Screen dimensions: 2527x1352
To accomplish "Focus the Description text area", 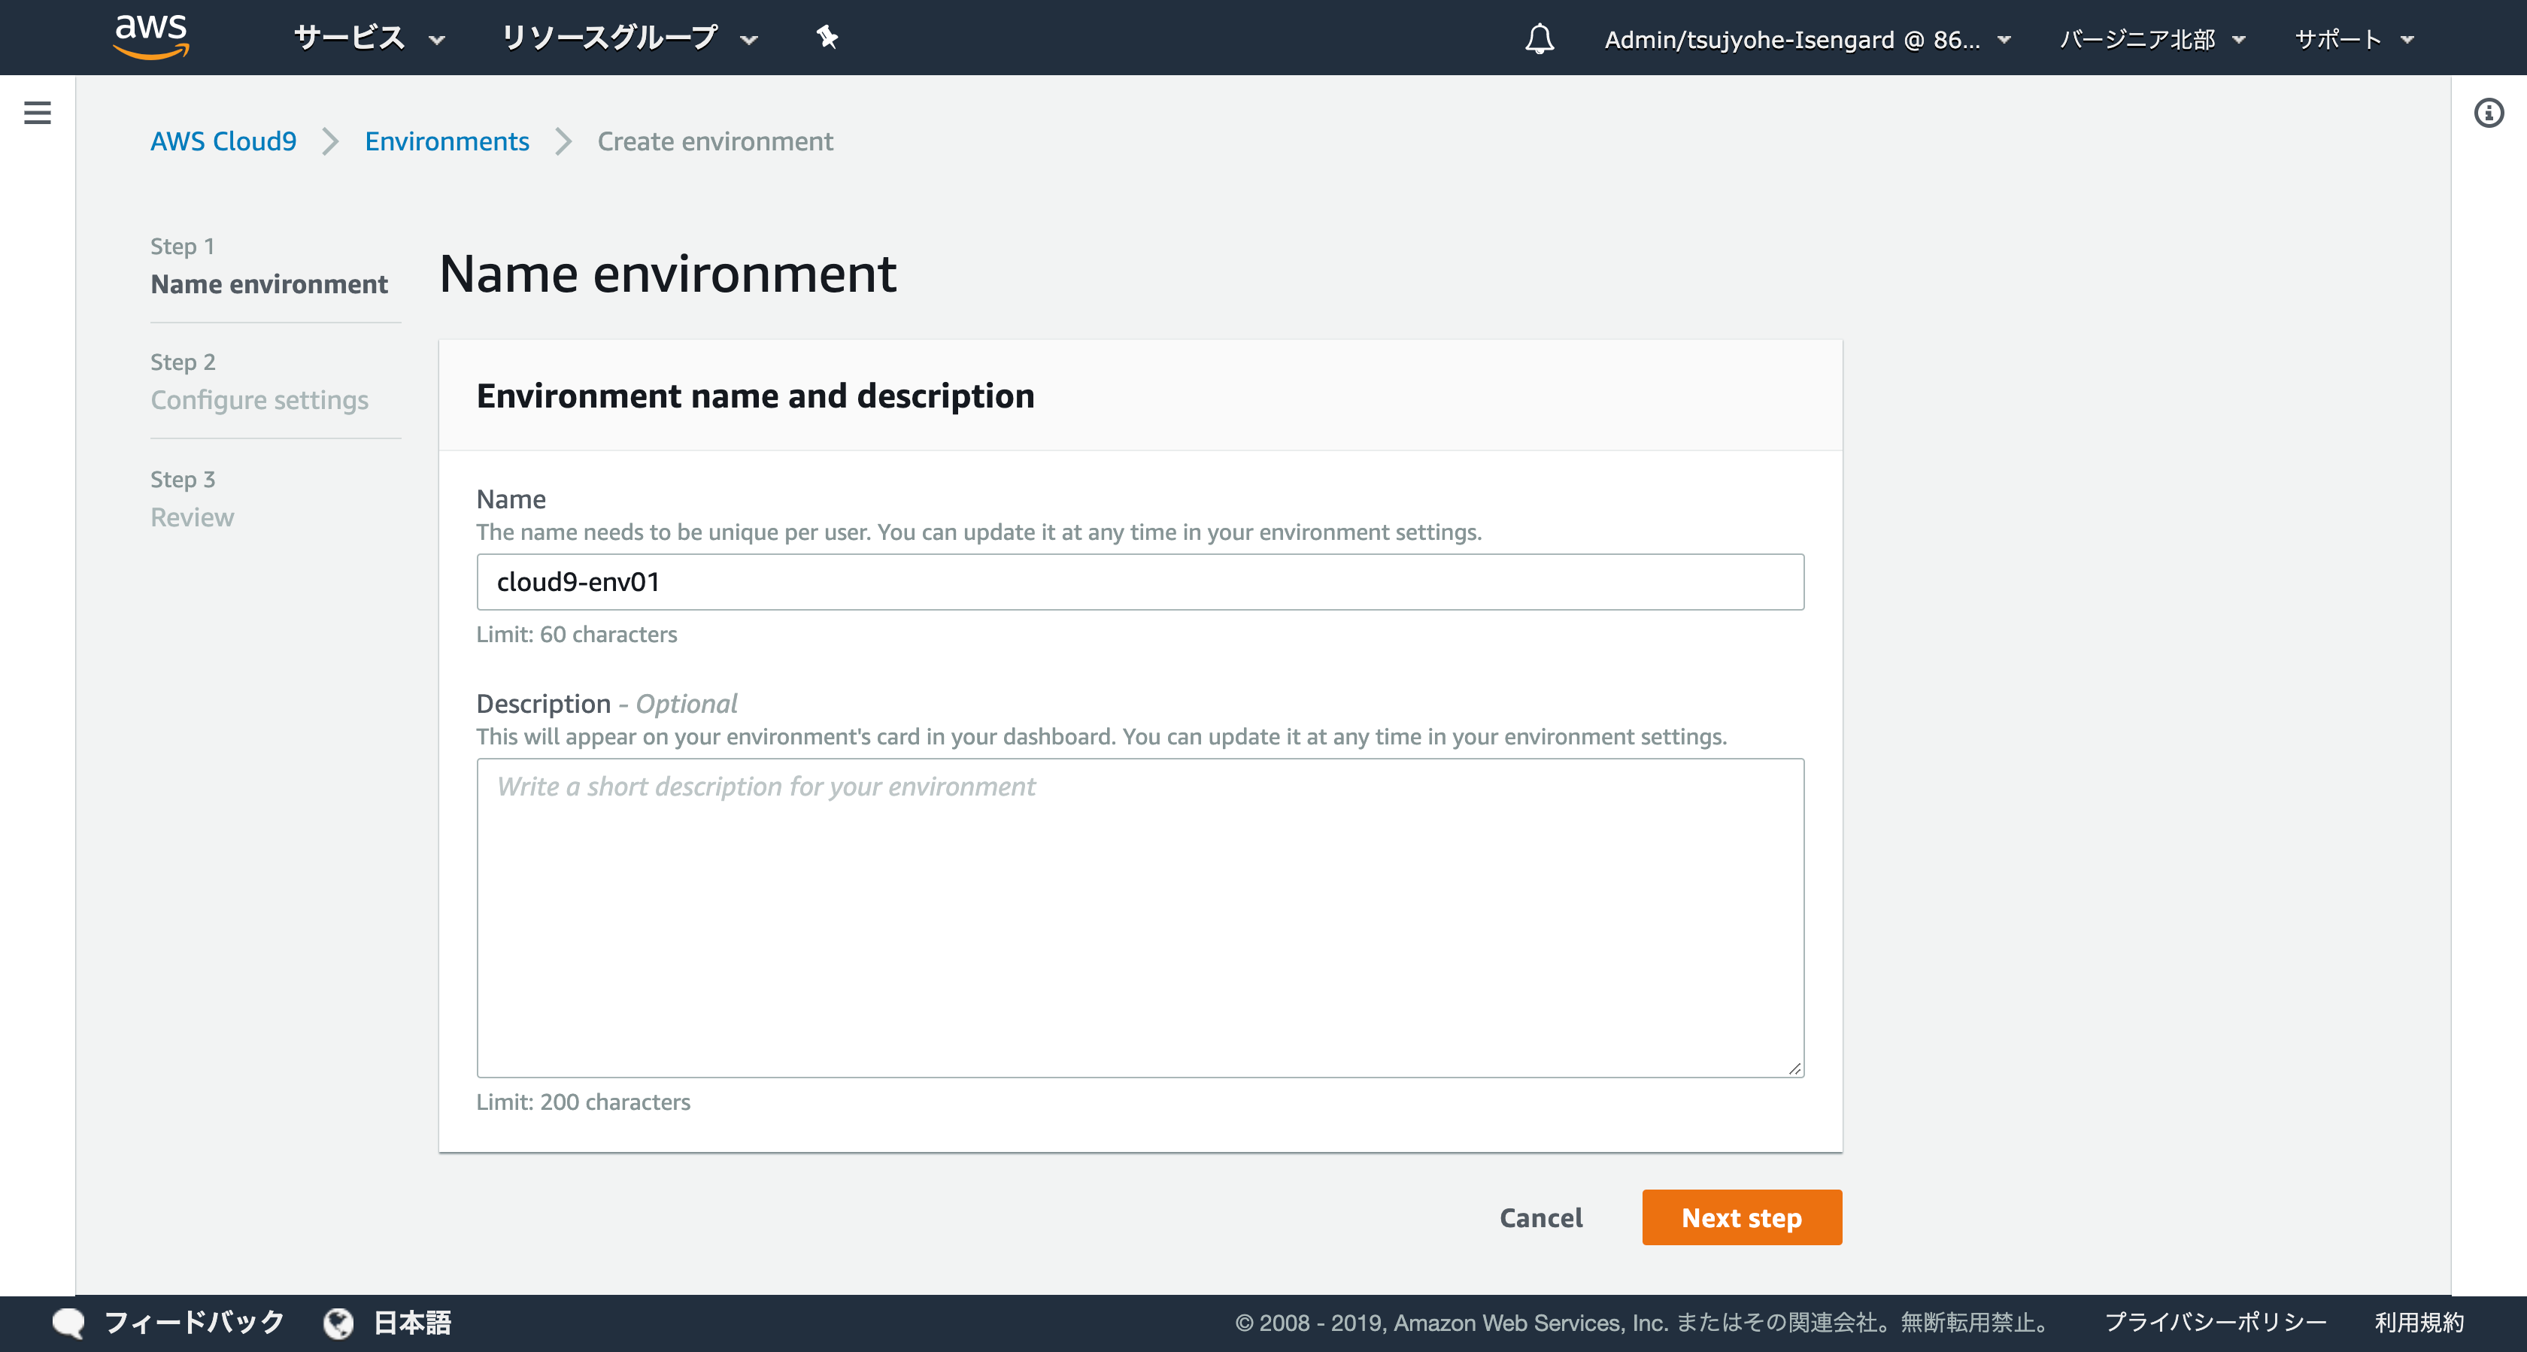I will tap(1140, 917).
